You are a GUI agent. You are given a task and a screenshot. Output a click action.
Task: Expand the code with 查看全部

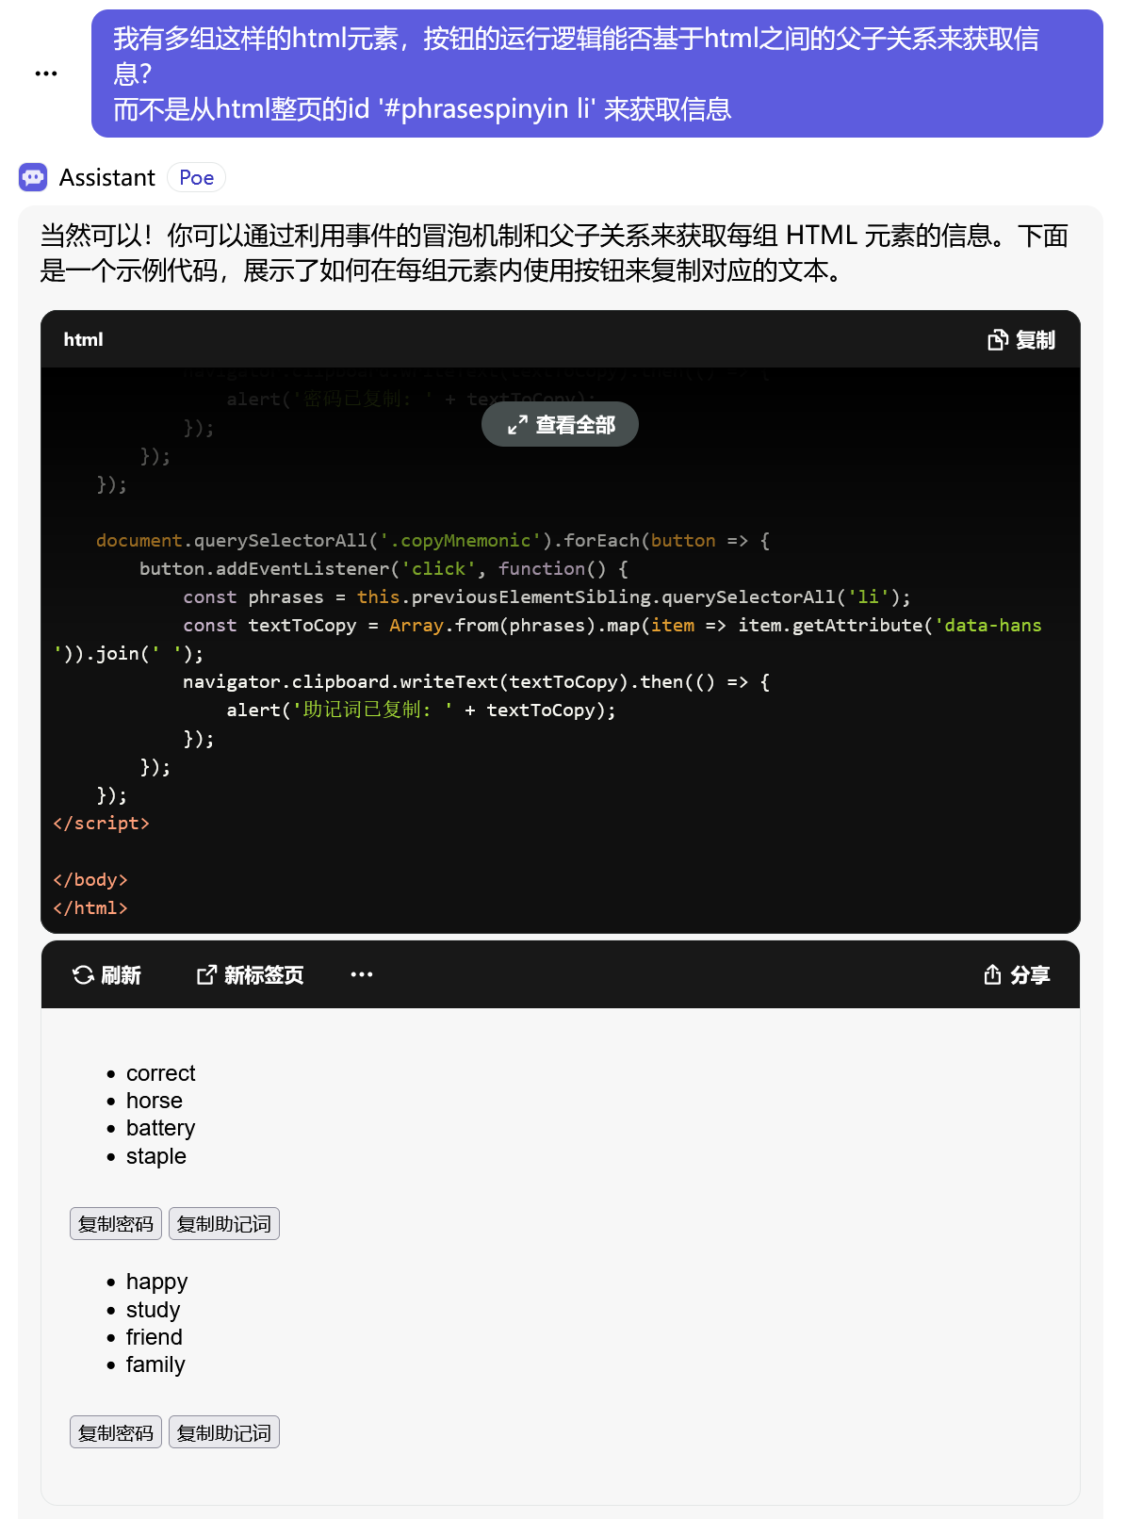click(560, 425)
